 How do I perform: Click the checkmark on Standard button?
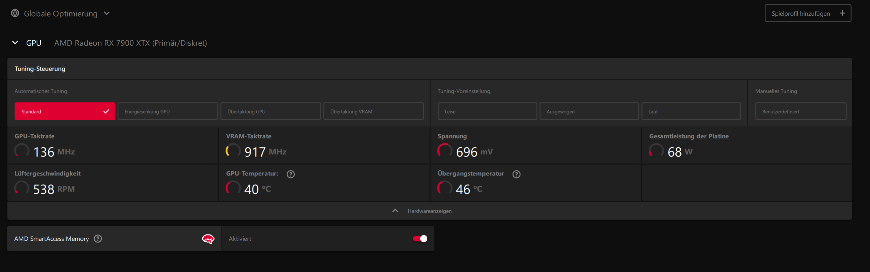coord(106,111)
